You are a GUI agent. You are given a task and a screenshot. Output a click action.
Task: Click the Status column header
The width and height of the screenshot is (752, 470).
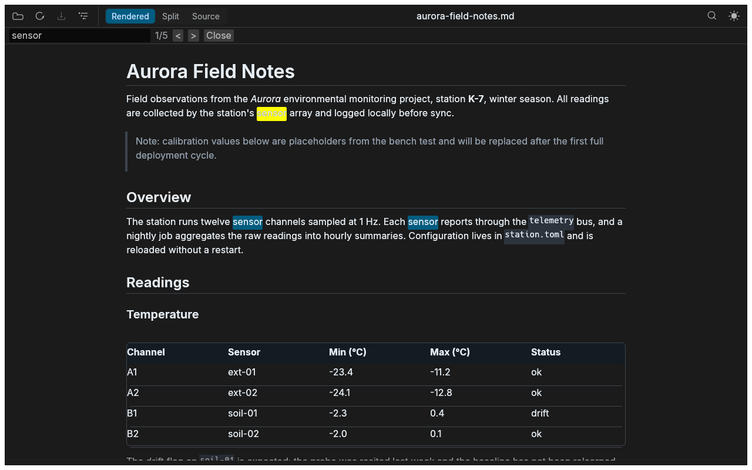pos(546,352)
